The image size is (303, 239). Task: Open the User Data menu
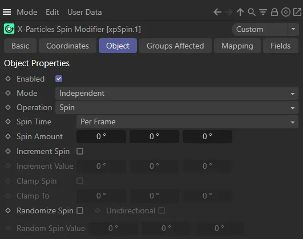pyautogui.click(x=84, y=12)
